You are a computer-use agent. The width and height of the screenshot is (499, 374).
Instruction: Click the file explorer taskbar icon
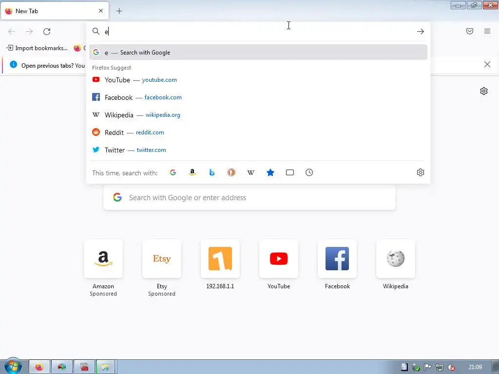[x=105, y=367]
